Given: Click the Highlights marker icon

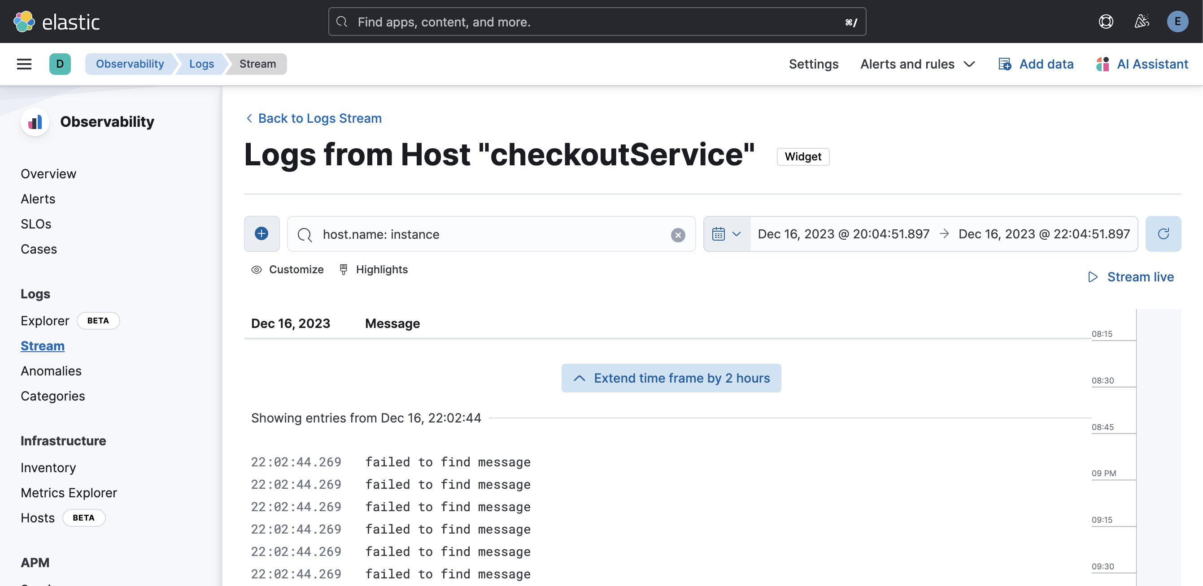Looking at the screenshot, I should click(x=343, y=270).
